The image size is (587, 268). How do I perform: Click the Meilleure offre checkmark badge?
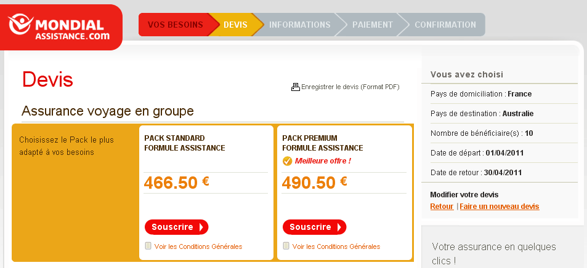pyautogui.click(x=287, y=161)
